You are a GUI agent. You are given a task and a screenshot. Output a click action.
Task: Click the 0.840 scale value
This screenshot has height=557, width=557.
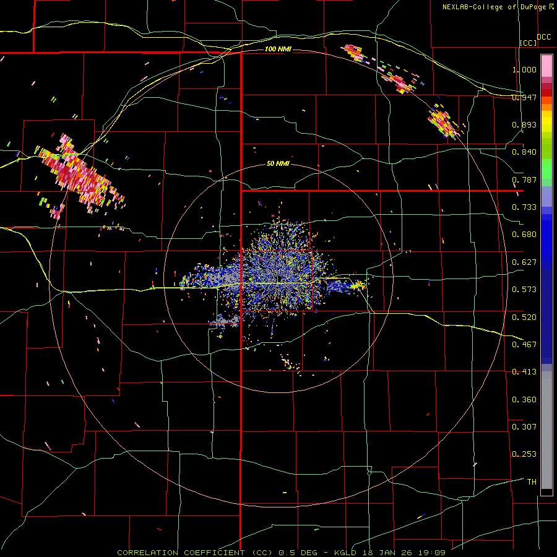pyautogui.click(x=524, y=152)
